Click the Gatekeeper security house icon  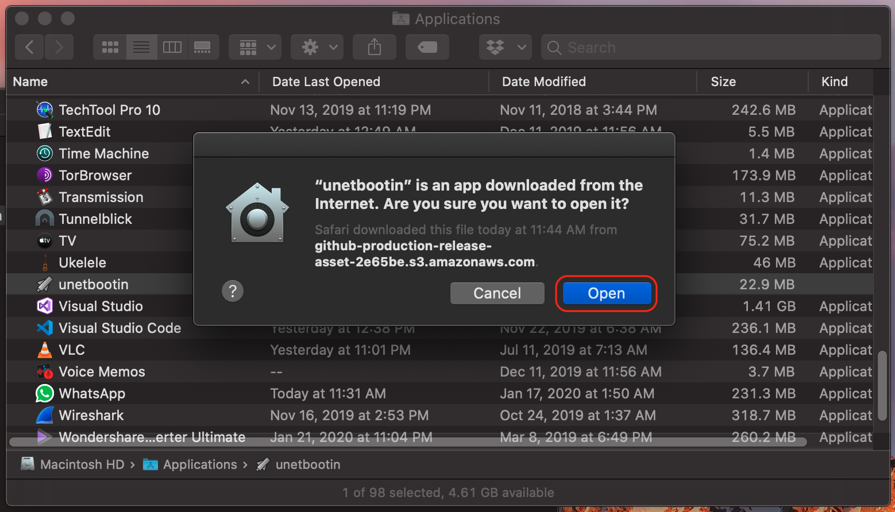(x=257, y=213)
